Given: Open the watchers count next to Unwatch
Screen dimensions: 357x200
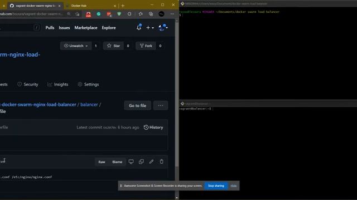Looking at the screenshot, I should tap(95, 46).
